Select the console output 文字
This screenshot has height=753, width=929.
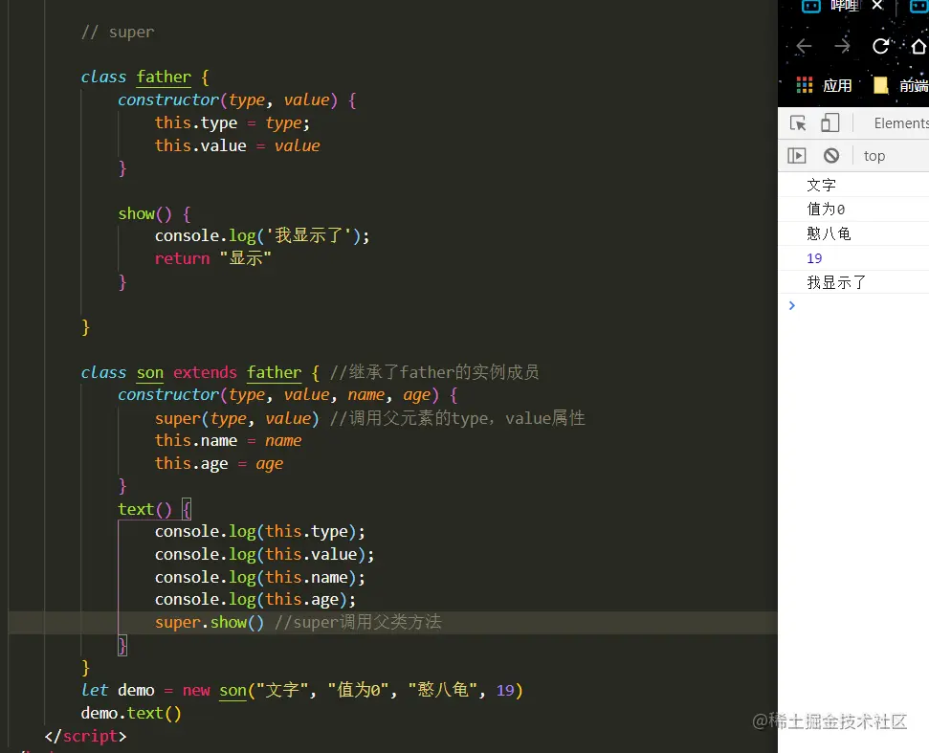pos(821,185)
